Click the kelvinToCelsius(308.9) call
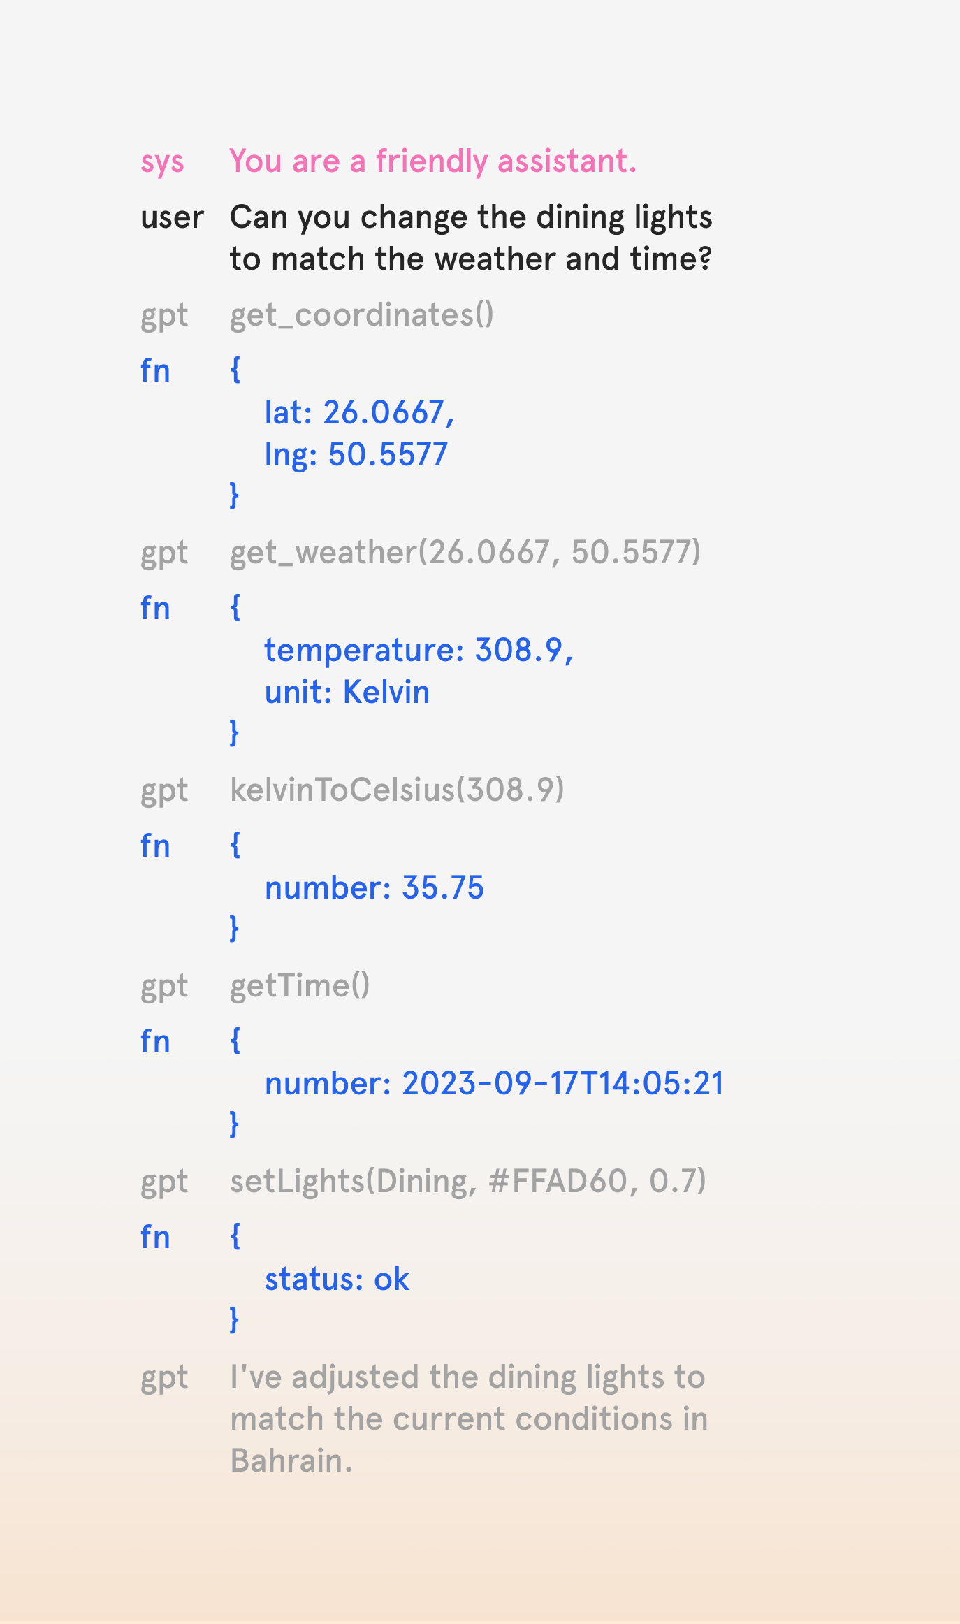This screenshot has width=960, height=1624. pyautogui.click(x=397, y=790)
